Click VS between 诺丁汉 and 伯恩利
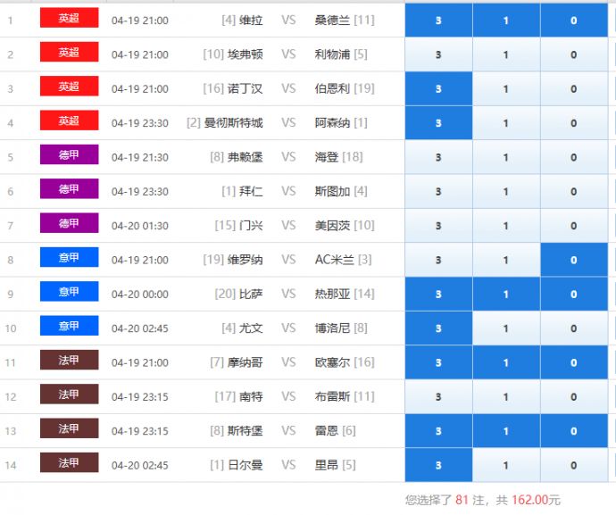 (x=288, y=89)
